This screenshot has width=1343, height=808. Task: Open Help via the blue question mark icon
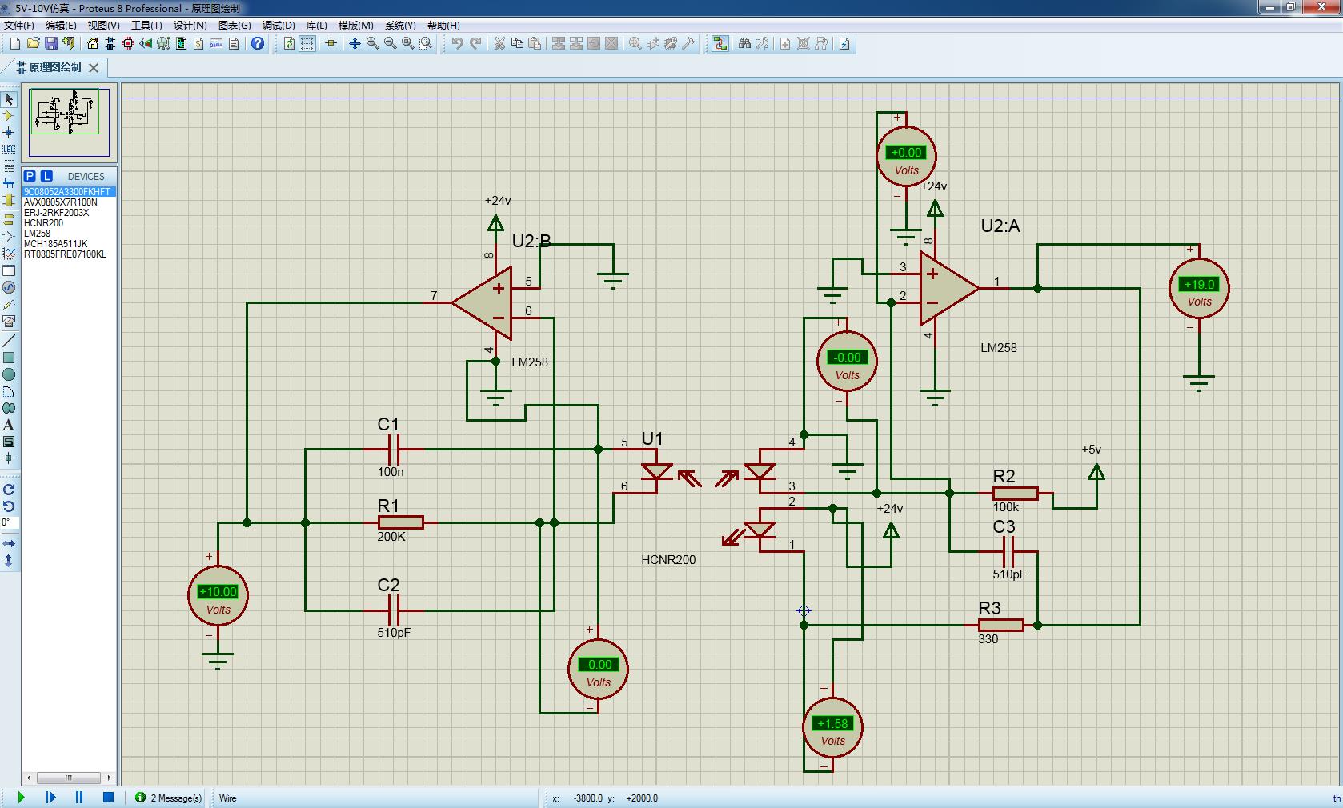pyautogui.click(x=258, y=43)
